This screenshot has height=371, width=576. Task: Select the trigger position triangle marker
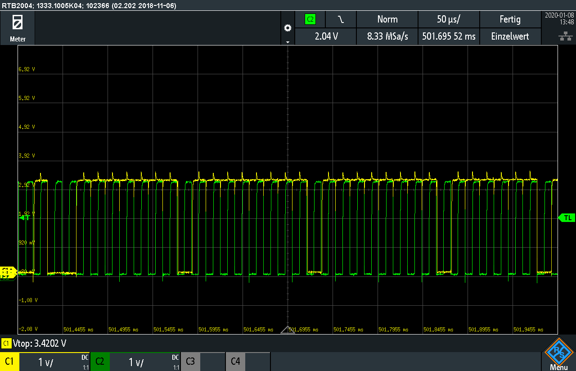click(288, 330)
